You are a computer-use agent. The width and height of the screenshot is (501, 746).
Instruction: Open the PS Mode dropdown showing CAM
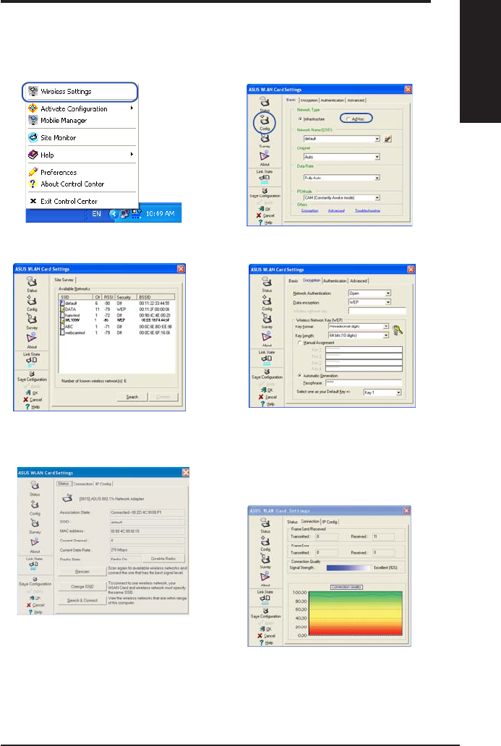(x=342, y=198)
